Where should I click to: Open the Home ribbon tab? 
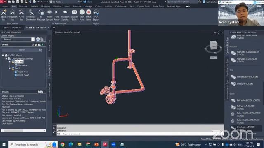pos(5,7)
